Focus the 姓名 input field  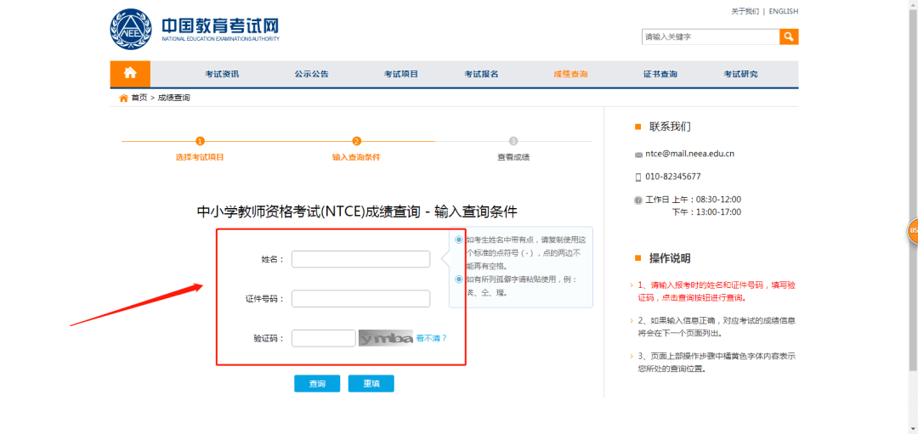360,259
